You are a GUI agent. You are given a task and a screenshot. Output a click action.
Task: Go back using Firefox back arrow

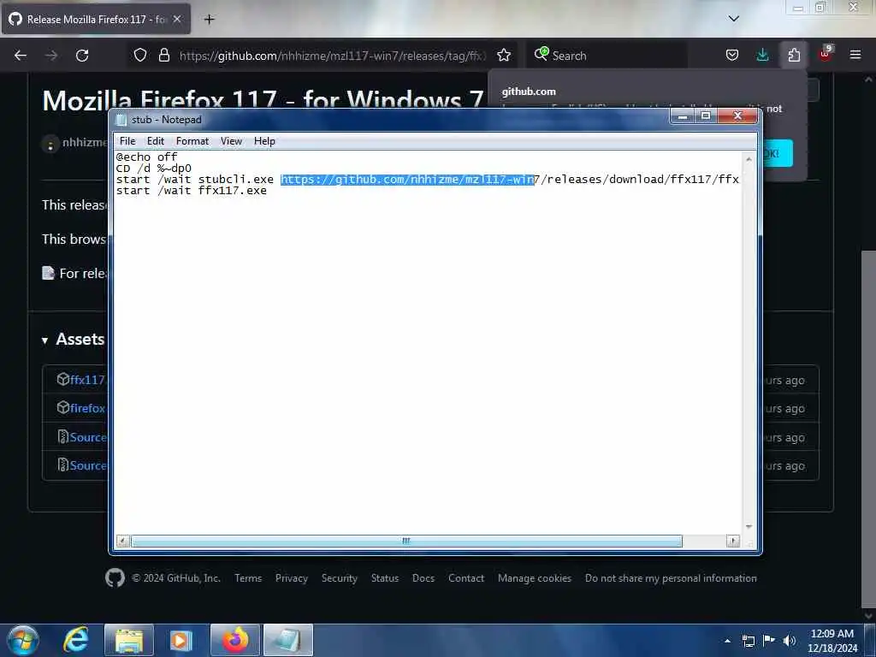point(21,56)
